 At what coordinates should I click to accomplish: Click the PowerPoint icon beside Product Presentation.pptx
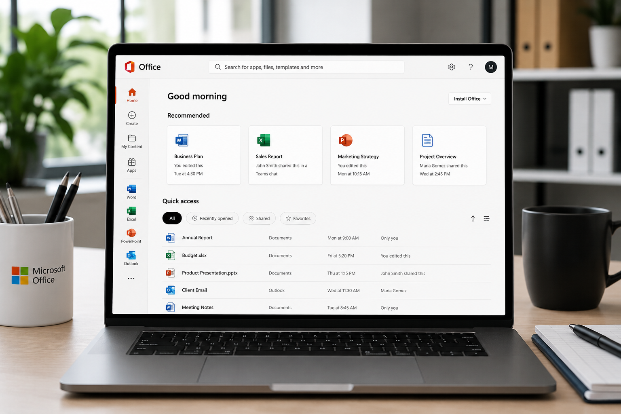[x=171, y=273]
